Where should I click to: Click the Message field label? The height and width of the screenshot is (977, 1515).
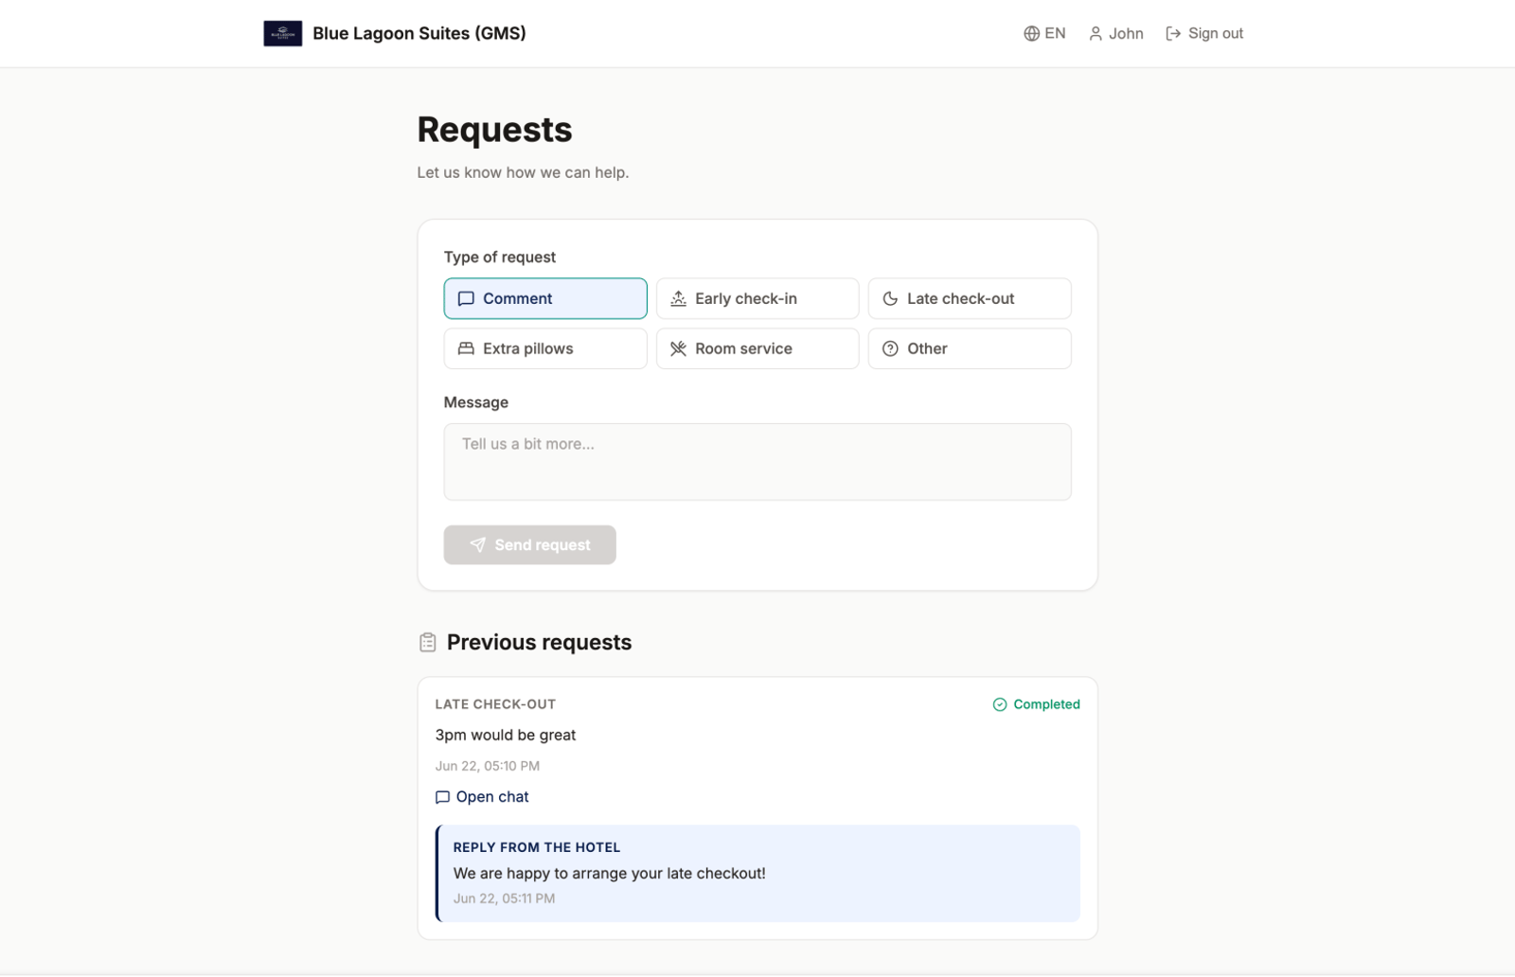476,402
